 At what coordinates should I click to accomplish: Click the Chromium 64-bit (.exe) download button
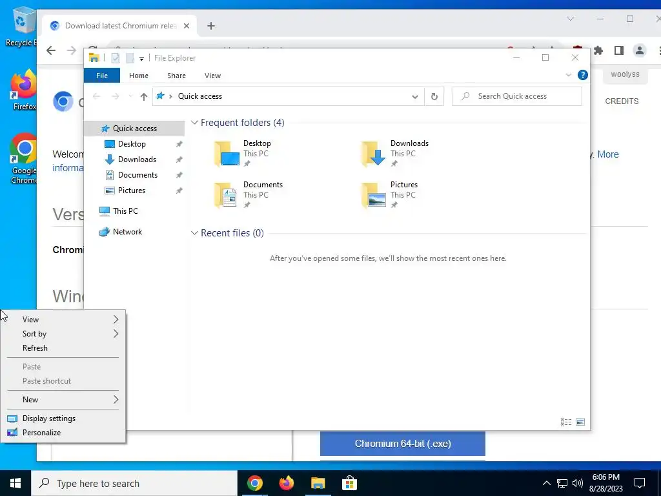pyautogui.click(x=403, y=444)
